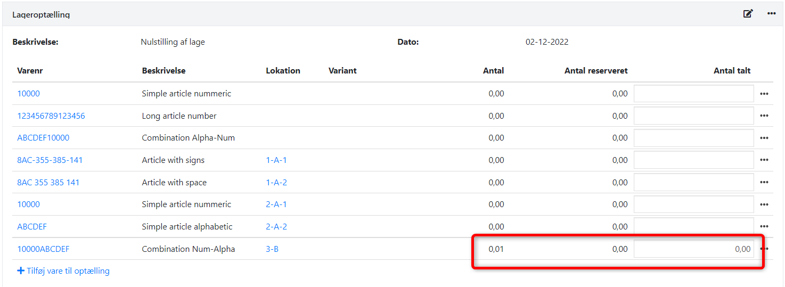Viewport: 785px width, 287px height.
Task: Focus Antal talt field for Combination Num-Alpha
Action: [693, 249]
